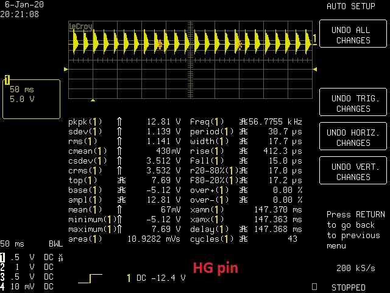The width and height of the screenshot is (390, 293).
Task: Choose UNDO HORIZ. CHANGES
Action: click(x=353, y=136)
